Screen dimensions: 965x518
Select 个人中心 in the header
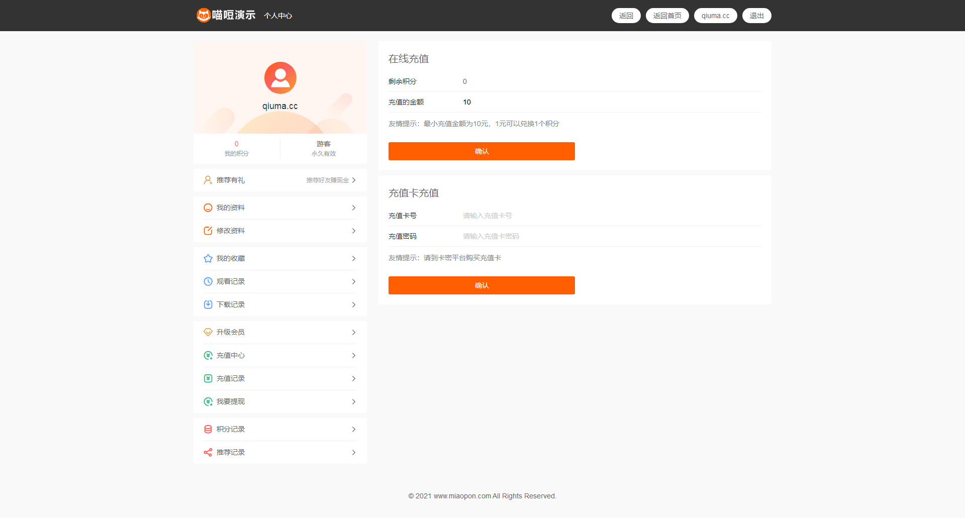[278, 16]
